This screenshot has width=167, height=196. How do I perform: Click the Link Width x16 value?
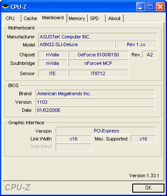[x=74, y=139]
